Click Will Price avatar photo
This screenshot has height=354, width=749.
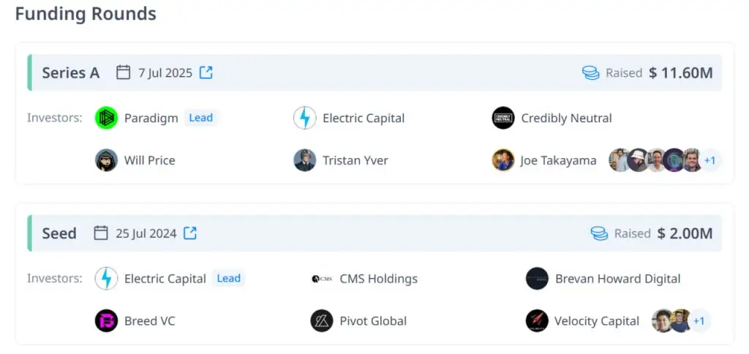click(x=107, y=160)
